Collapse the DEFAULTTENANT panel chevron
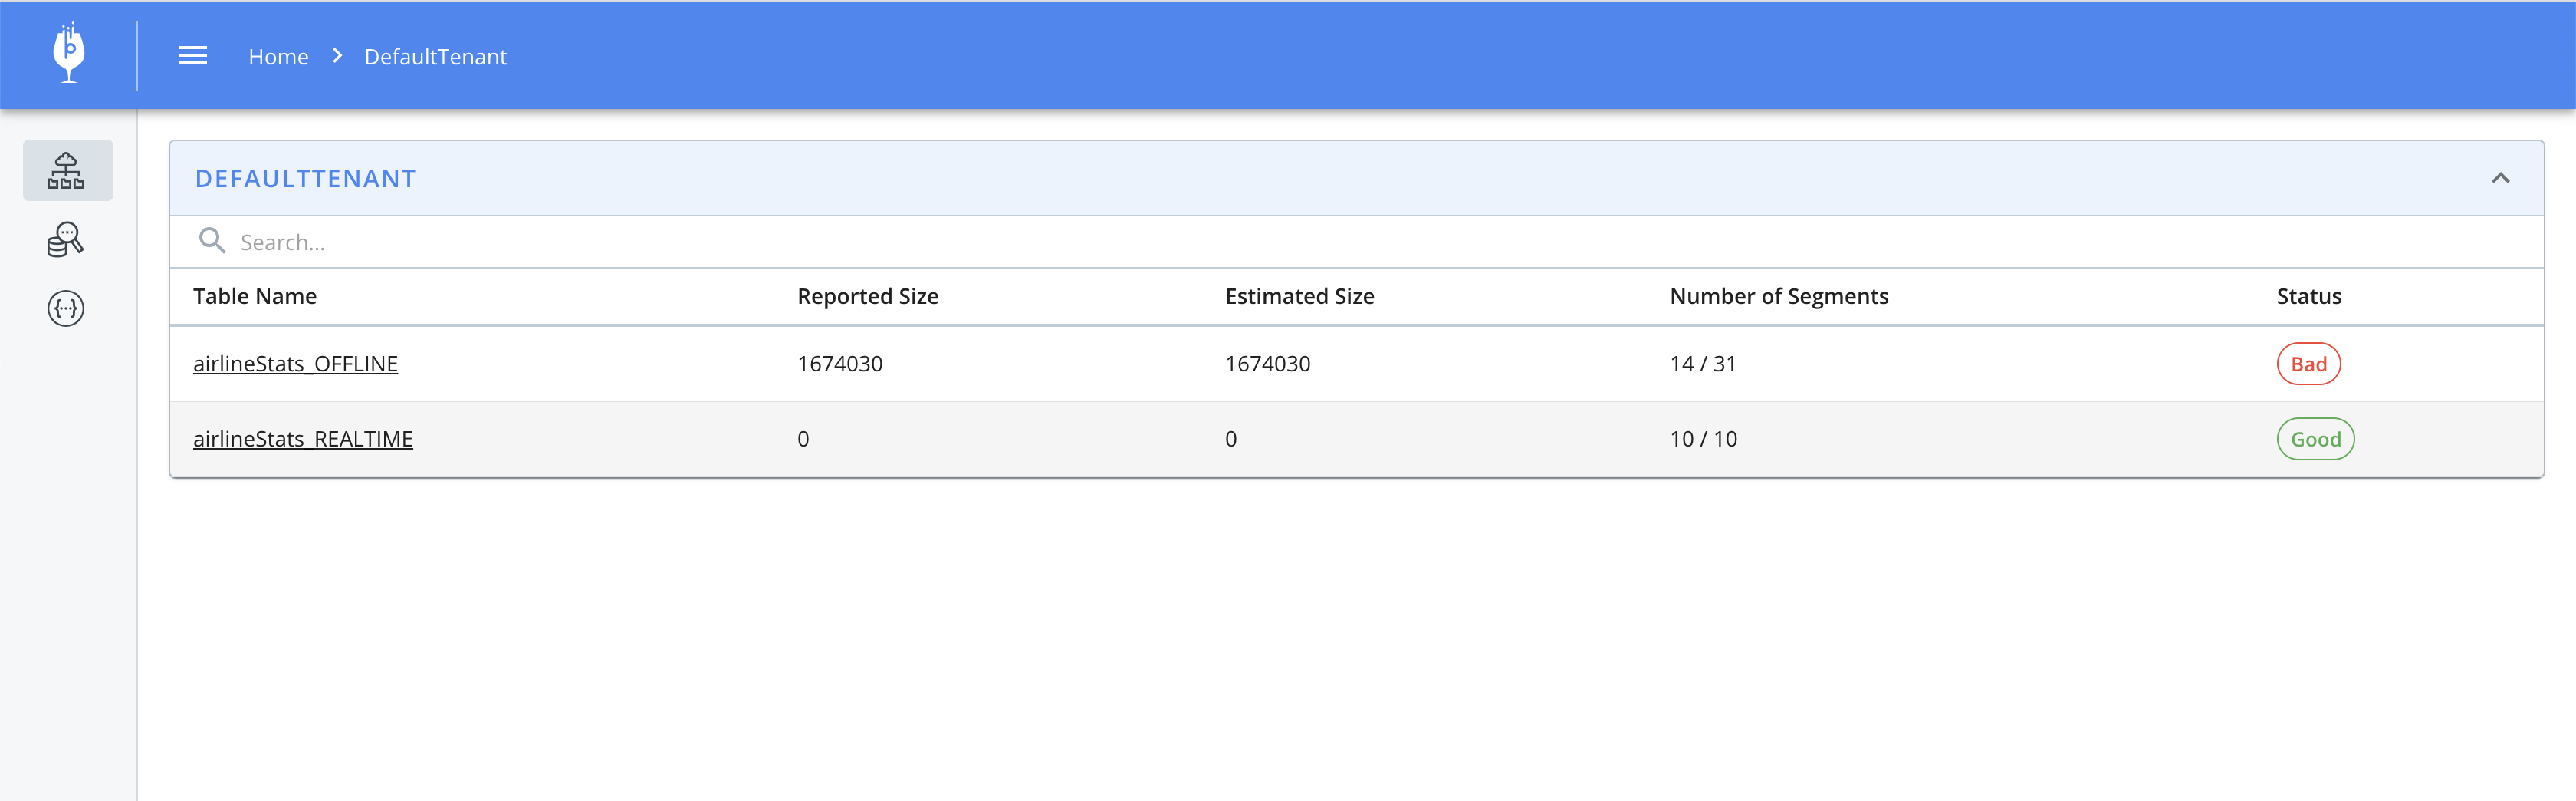Image resolution: width=2576 pixels, height=801 pixels. click(2500, 178)
